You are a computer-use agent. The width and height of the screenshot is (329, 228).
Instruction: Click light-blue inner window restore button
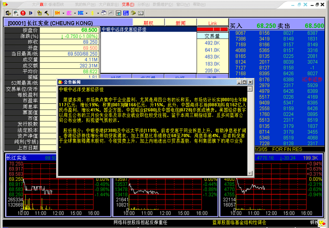pos(299,5)
